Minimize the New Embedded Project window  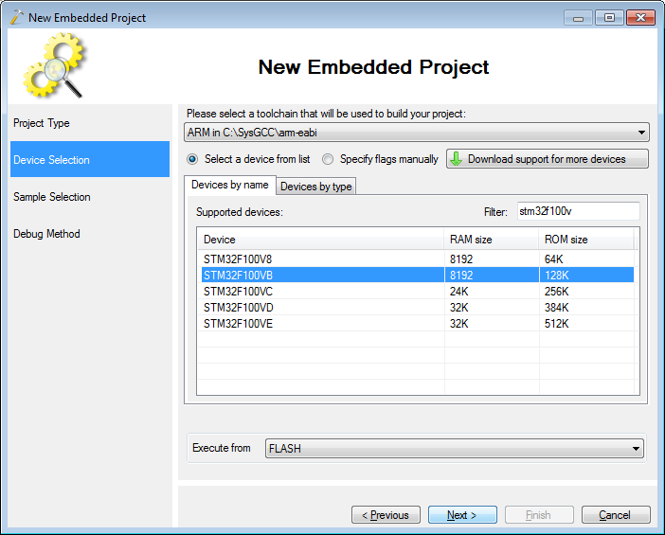[578, 18]
